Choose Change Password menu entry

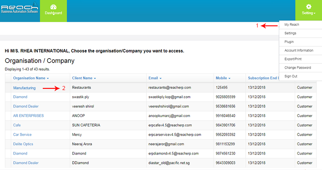click(297, 67)
